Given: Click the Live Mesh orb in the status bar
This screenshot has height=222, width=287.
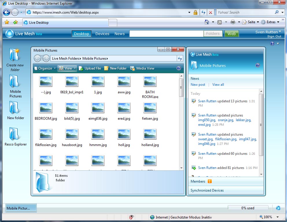Looking at the screenshot, I should [x=278, y=208].
